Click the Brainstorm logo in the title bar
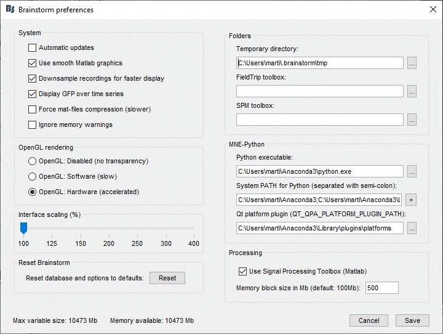The height and width of the screenshot is (334, 443). coord(9,10)
